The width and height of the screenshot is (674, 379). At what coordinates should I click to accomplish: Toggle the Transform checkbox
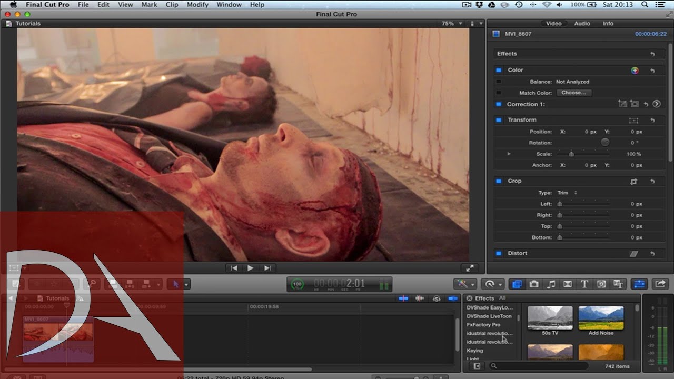pos(498,120)
